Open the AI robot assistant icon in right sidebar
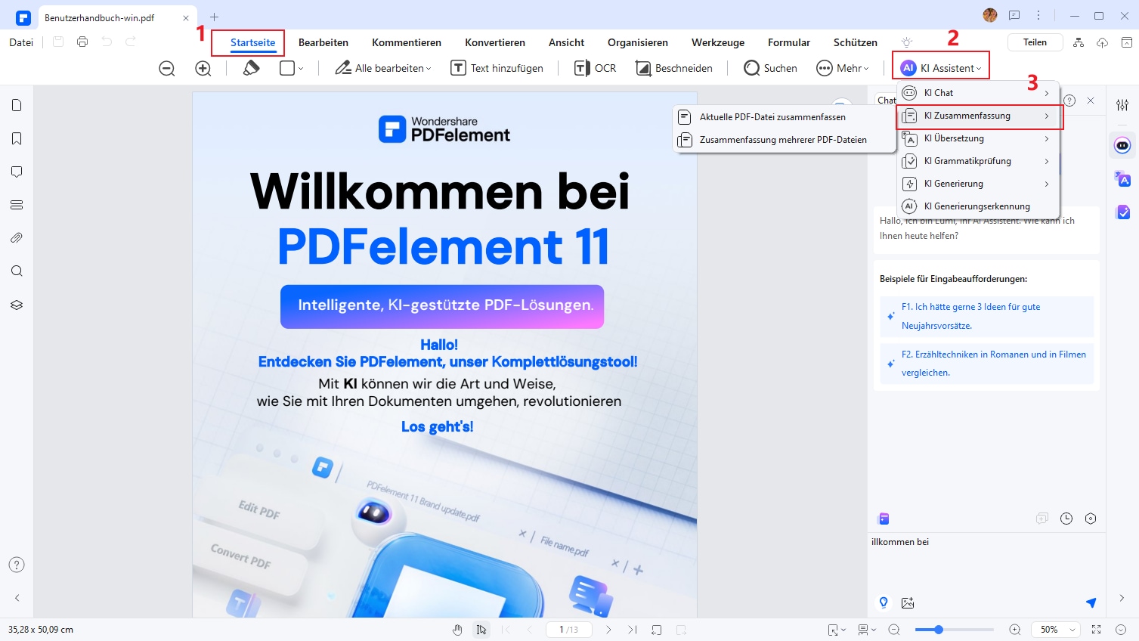The width and height of the screenshot is (1139, 641). (1122, 145)
